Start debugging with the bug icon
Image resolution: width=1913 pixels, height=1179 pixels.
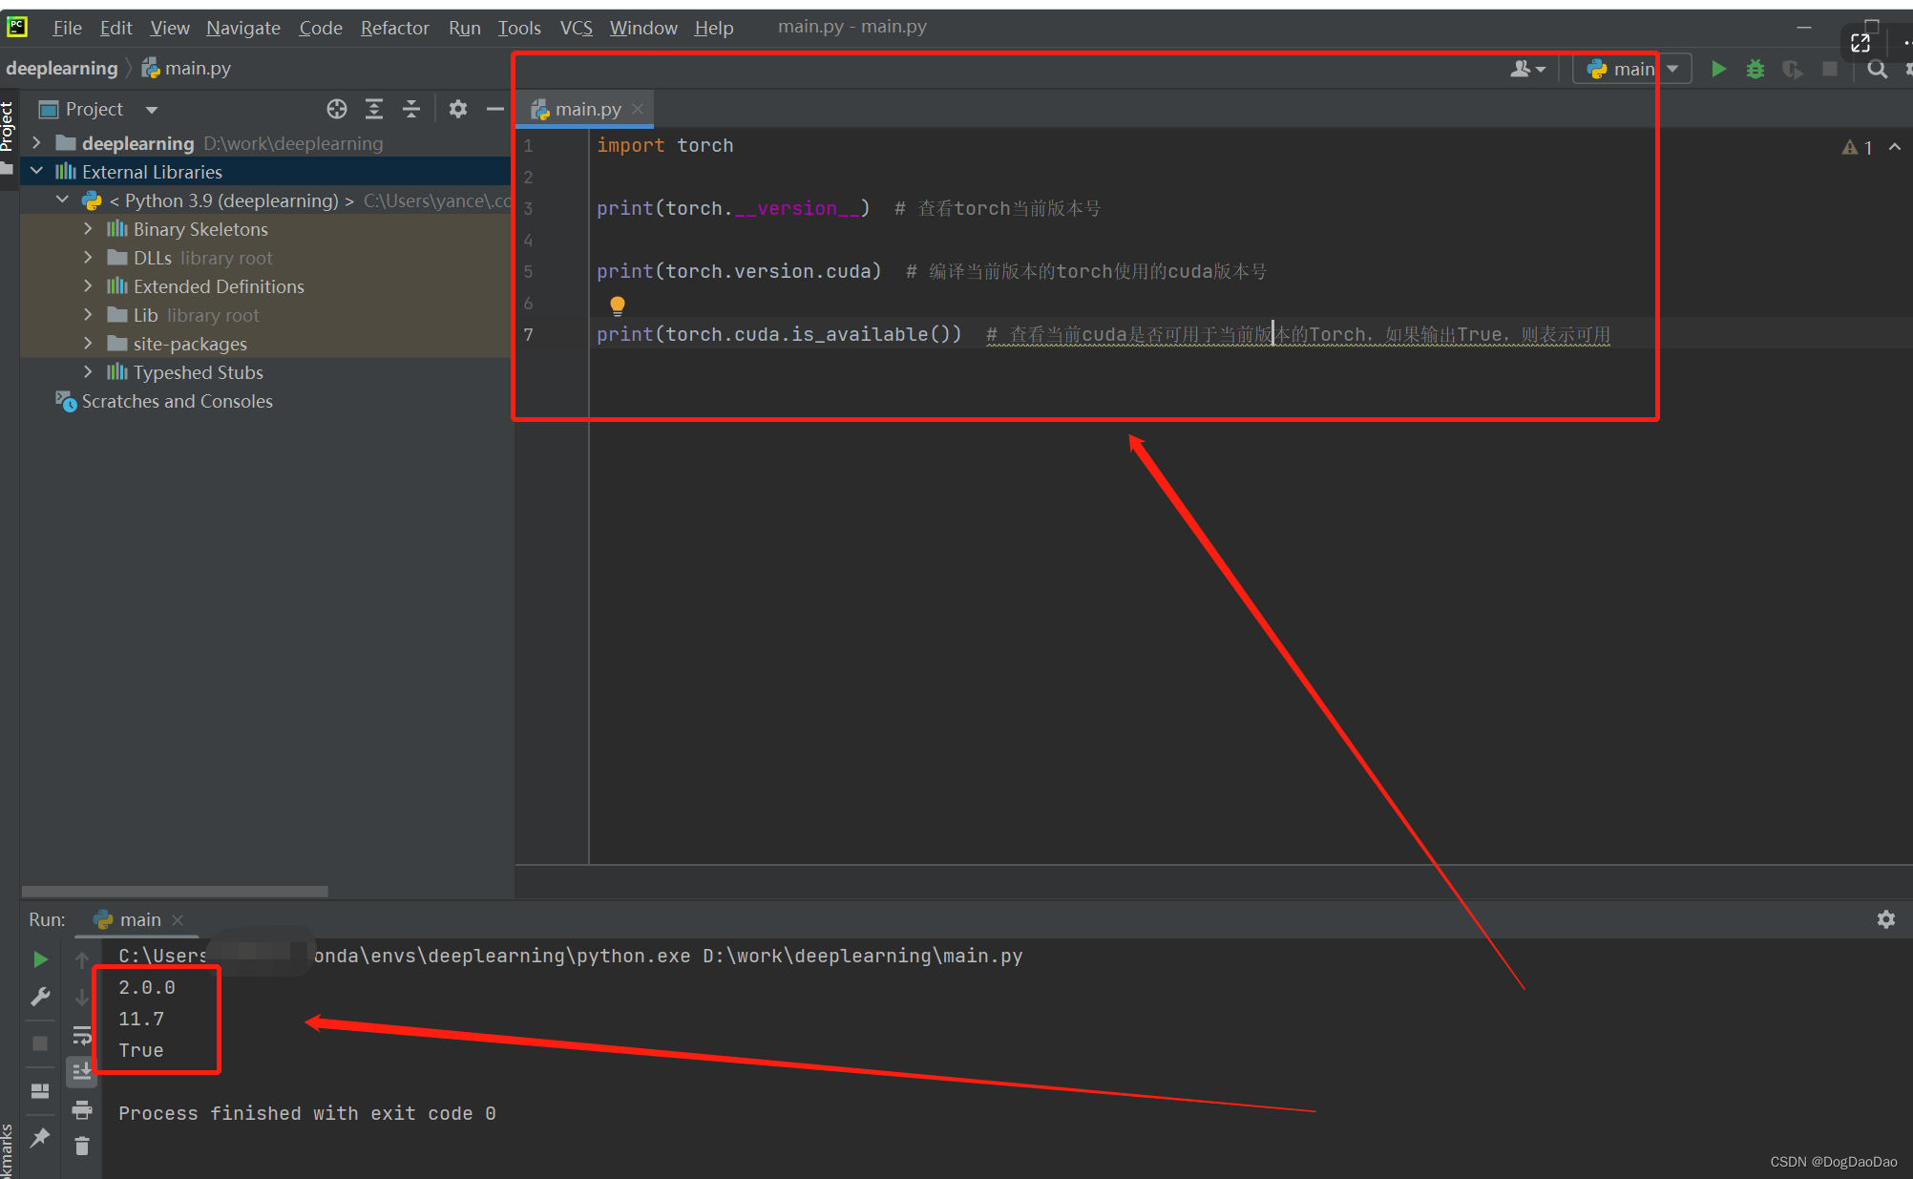pyautogui.click(x=1755, y=68)
